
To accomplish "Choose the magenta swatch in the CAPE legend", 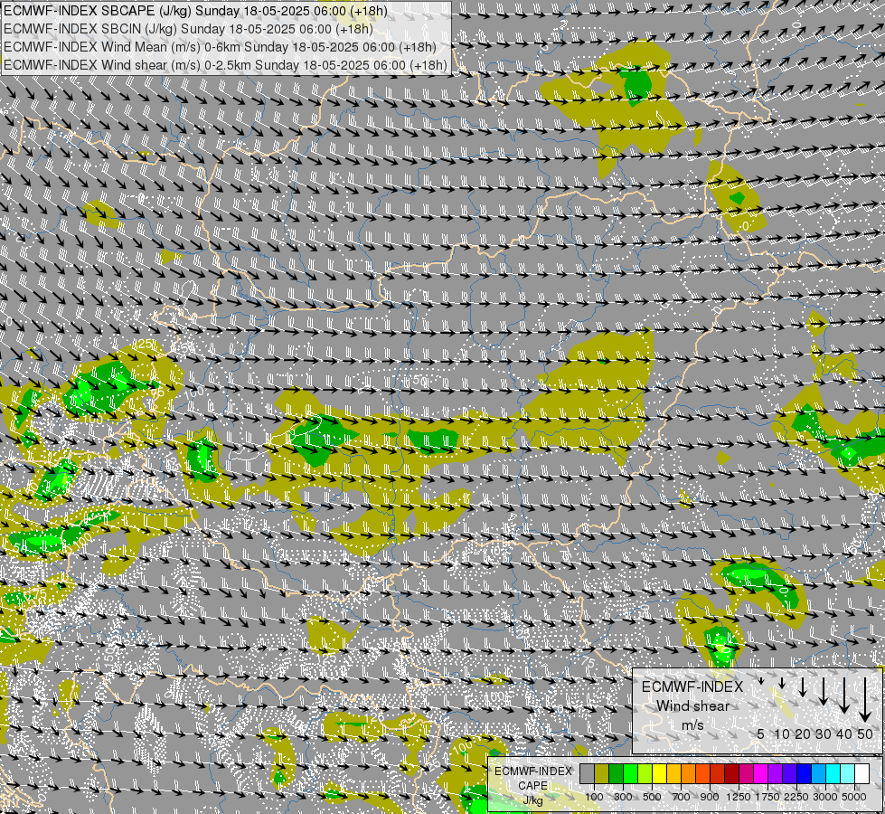I will (x=761, y=774).
